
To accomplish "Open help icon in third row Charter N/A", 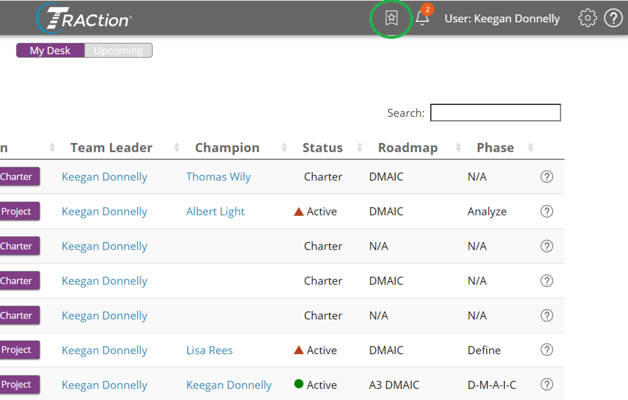I will tap(547, 246).
